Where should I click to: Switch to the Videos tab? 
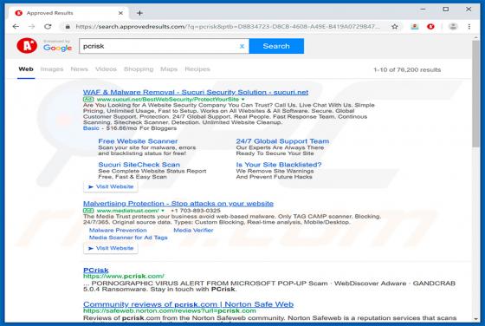coord(106,69)
